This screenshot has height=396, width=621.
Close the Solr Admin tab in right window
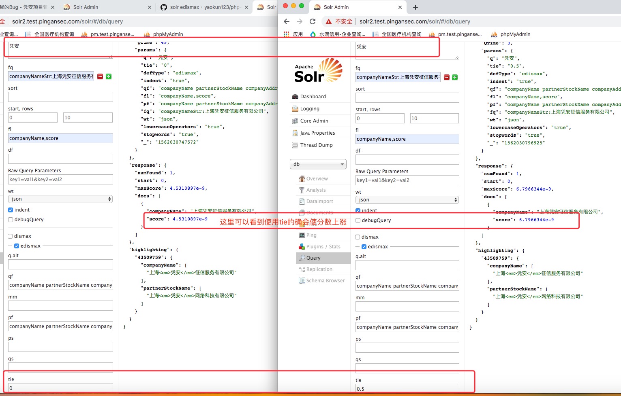(x=400, y=7)
